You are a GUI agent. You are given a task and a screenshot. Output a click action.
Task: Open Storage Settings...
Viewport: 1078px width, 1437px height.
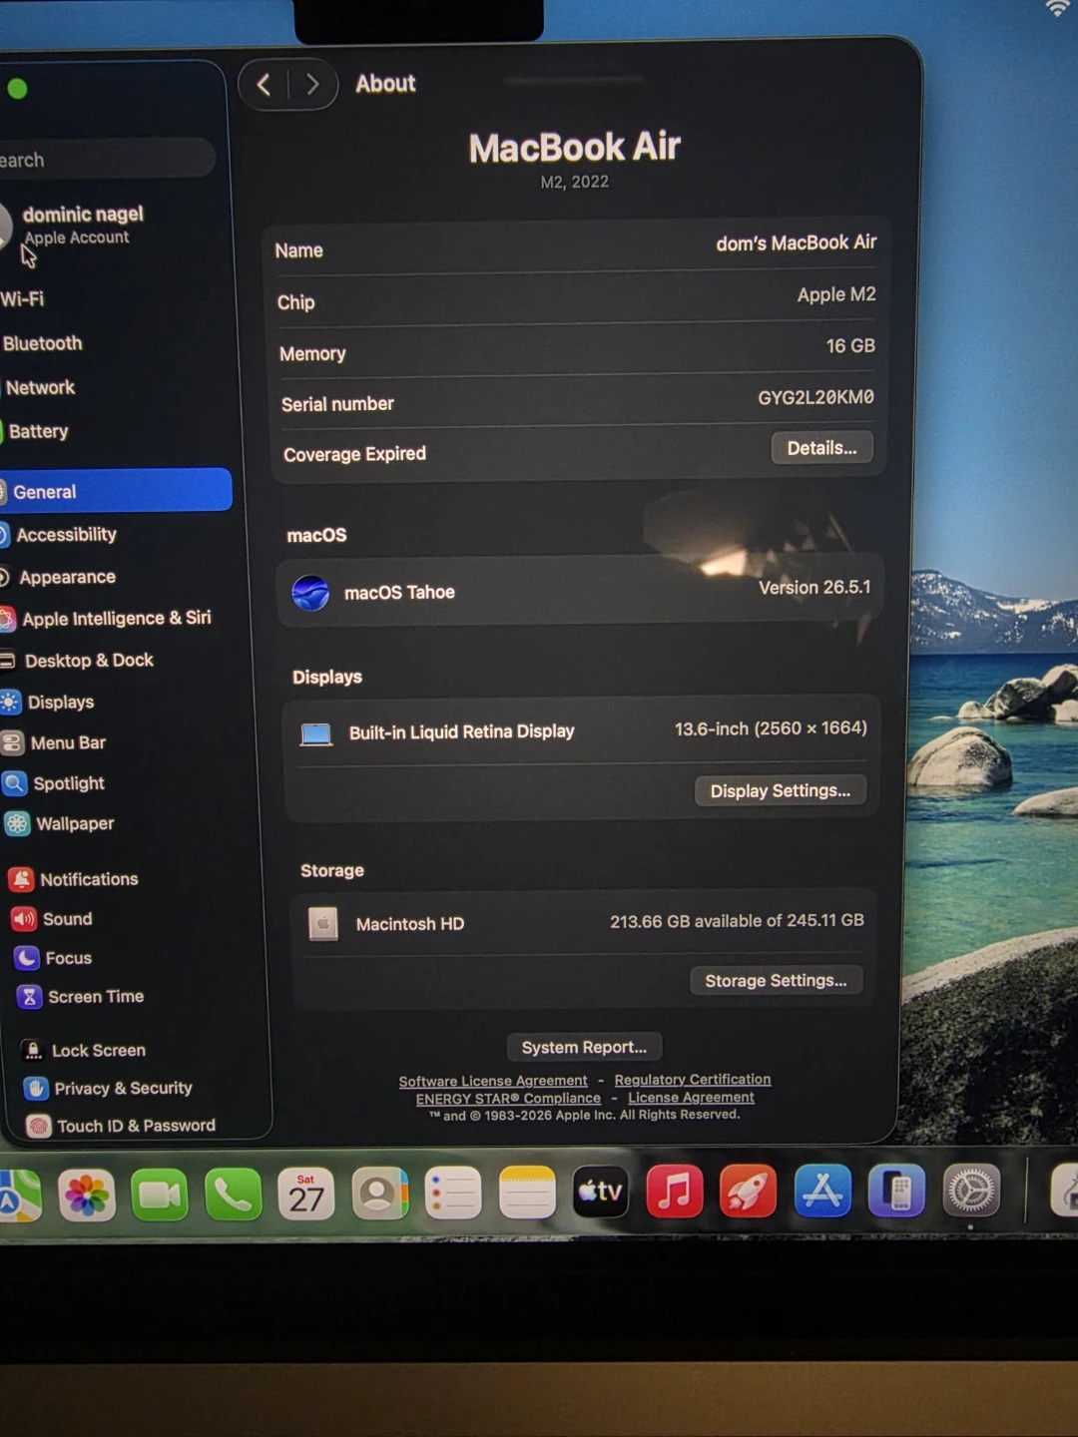tap(776, 980)
